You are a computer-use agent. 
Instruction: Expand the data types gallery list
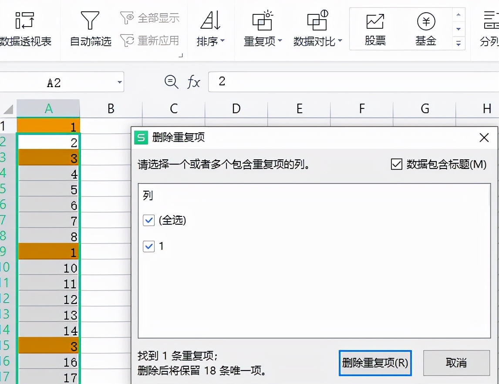pos(458,43)
